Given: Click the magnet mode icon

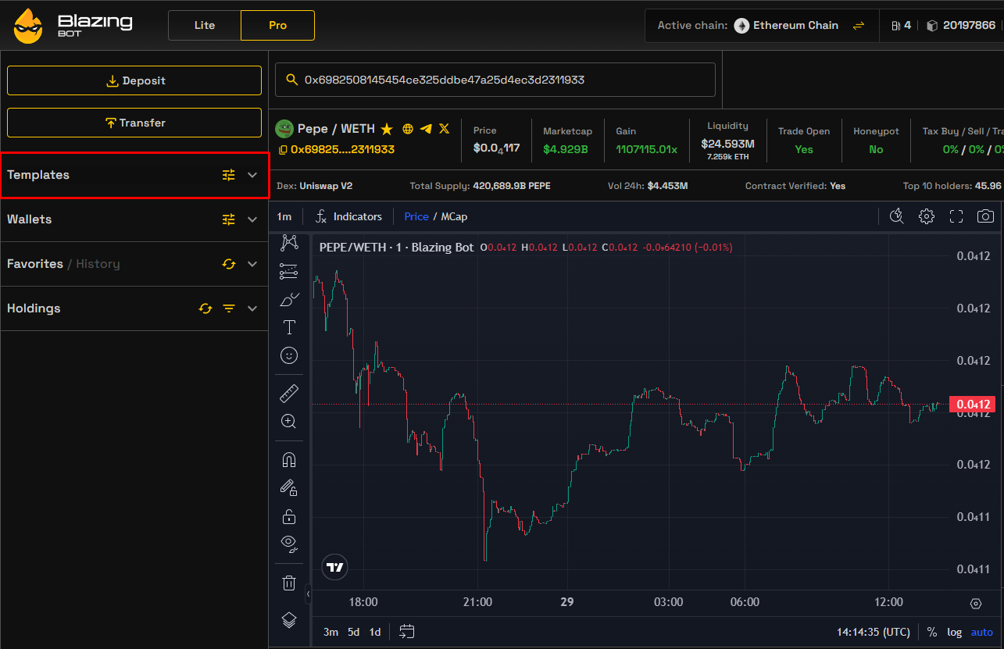Looking at the screenshot, I should click(x=288, y=459).
